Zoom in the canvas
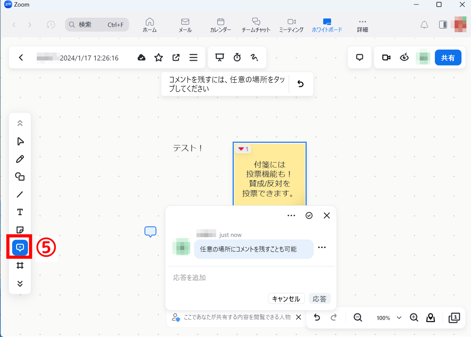 tap(414, 318)
